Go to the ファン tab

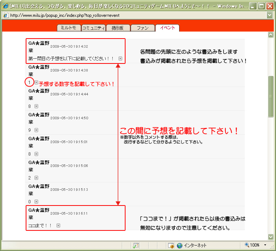pos(143,28)
